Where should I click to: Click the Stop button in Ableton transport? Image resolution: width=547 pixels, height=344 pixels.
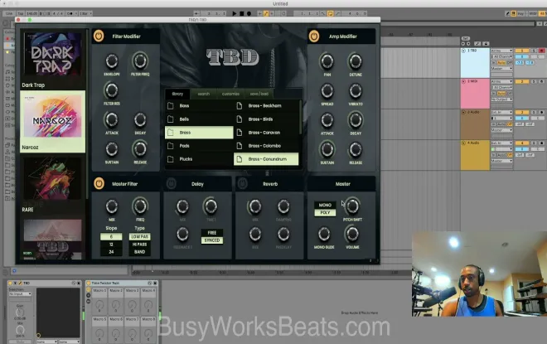coord(241,13)
